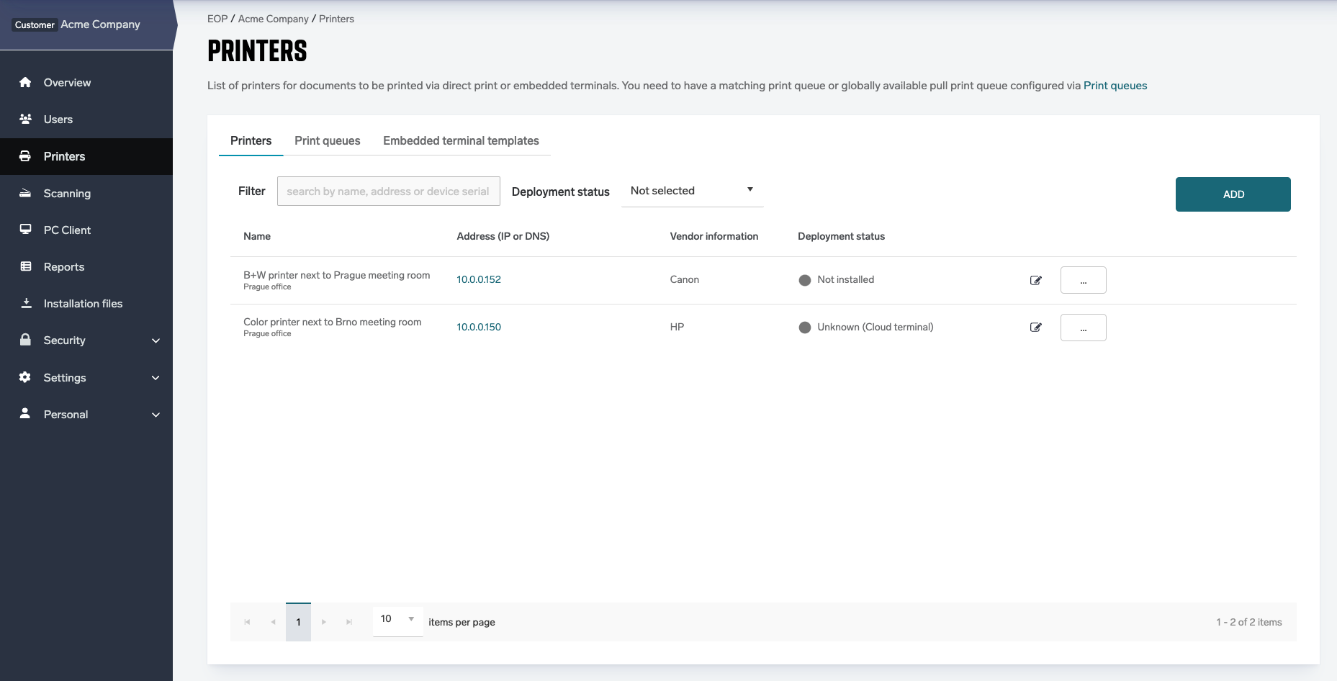
Task: Open the items per page dropdown
Action: coord(397,619)
